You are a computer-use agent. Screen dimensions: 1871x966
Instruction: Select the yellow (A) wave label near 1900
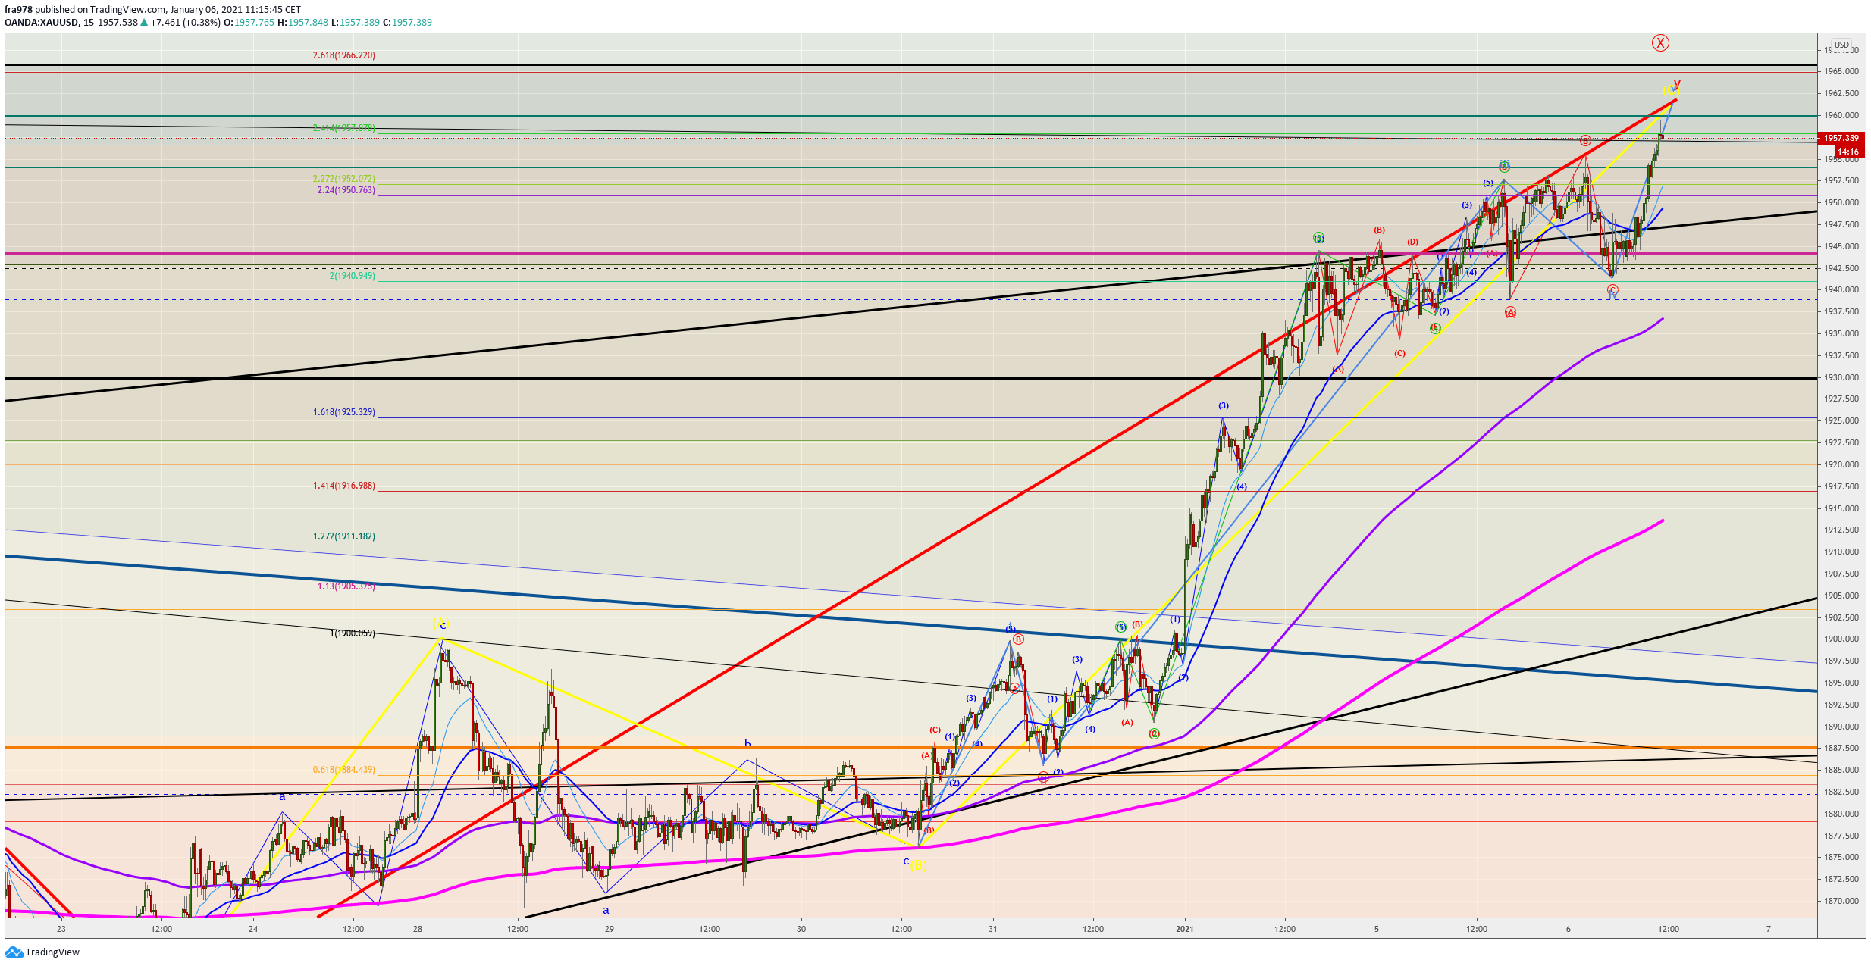click(x=440, y=624)
